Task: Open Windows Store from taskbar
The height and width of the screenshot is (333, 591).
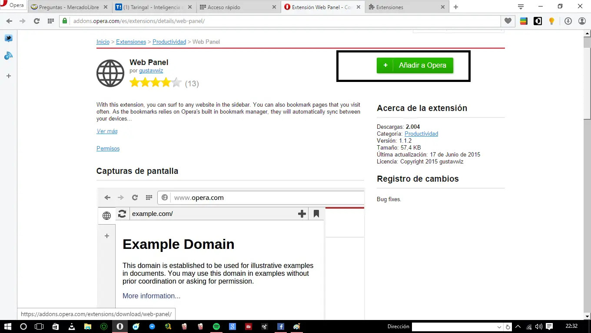Action: tap(56, 326)
